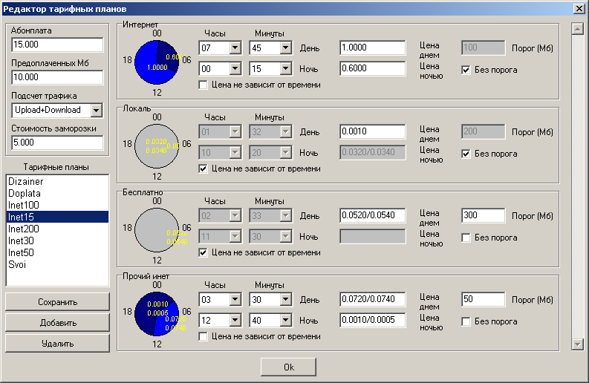Click the Прочий инет pie chart

click(157, 313)
